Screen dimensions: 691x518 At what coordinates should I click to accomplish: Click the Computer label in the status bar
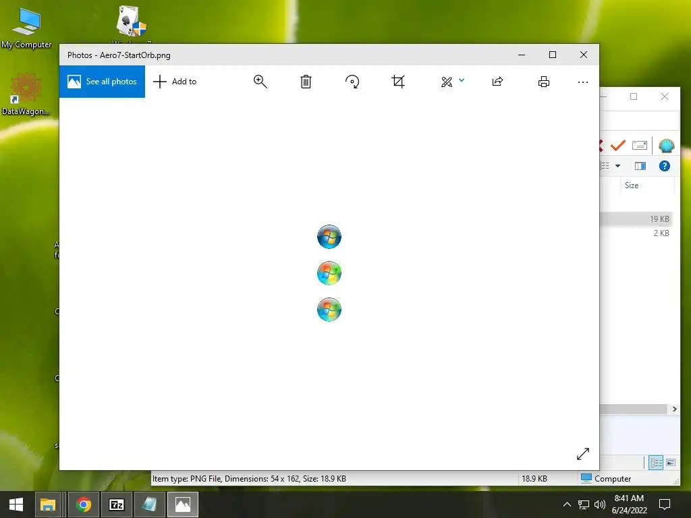[613, 479]
